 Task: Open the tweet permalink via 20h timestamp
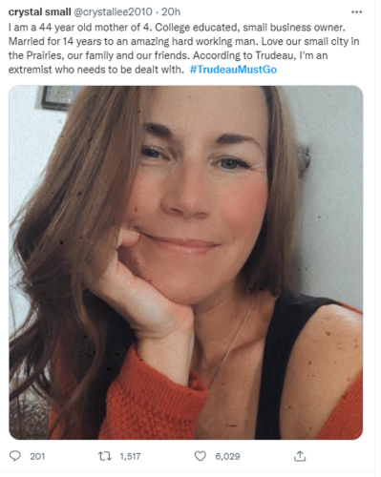[x=171, y=12]
